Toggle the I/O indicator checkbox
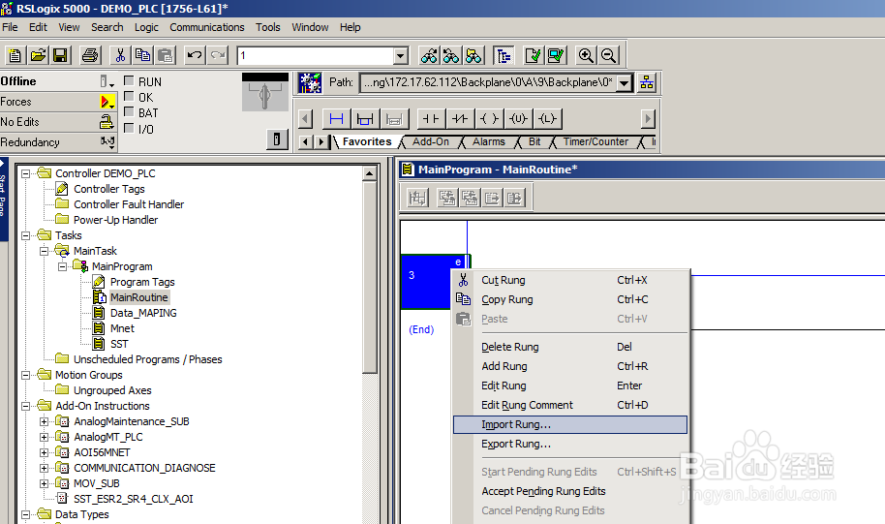 pos(129,128)
